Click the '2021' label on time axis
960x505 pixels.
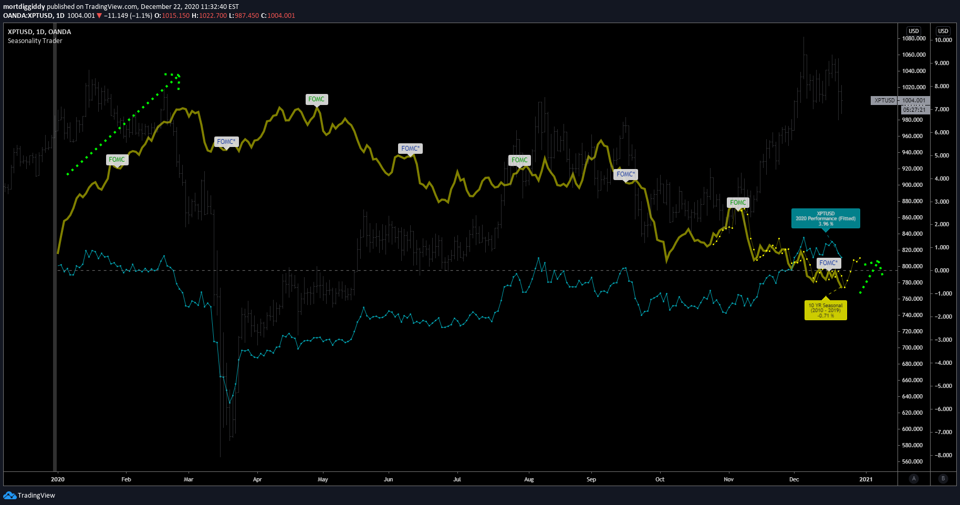click(866, 479)
